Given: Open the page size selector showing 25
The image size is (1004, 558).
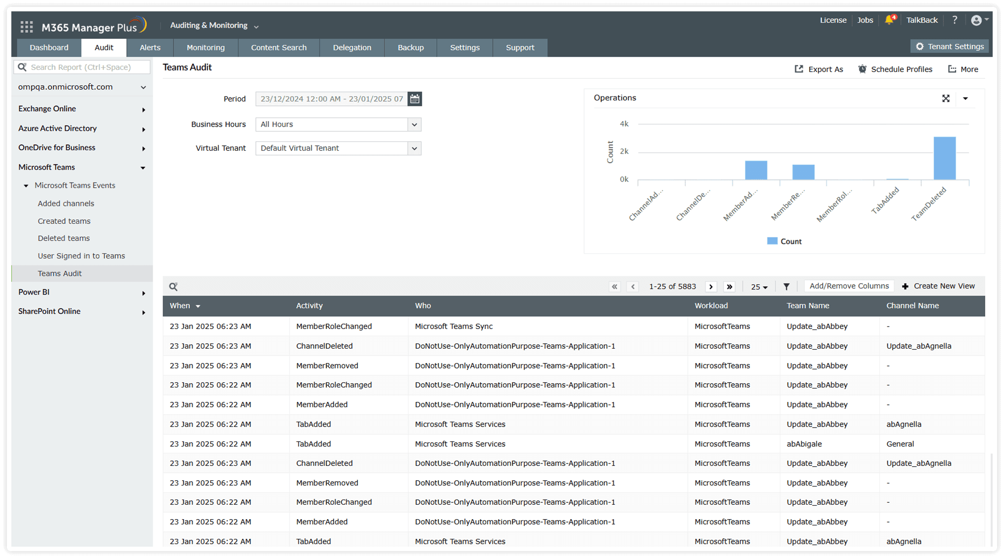Looking at the screenshot, I should [x=759, y=286].
